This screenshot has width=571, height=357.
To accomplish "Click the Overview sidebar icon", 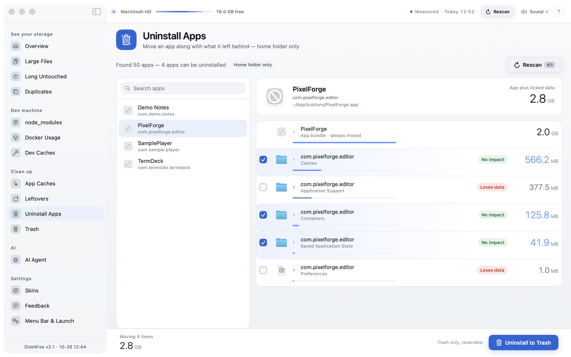I will coord(16,46).
